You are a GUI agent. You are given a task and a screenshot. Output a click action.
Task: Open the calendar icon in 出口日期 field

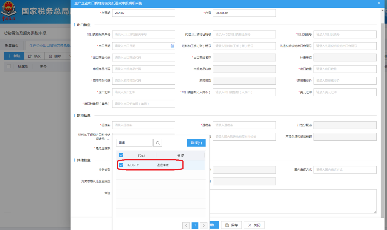pyautogui.click(x=172, y=46)
